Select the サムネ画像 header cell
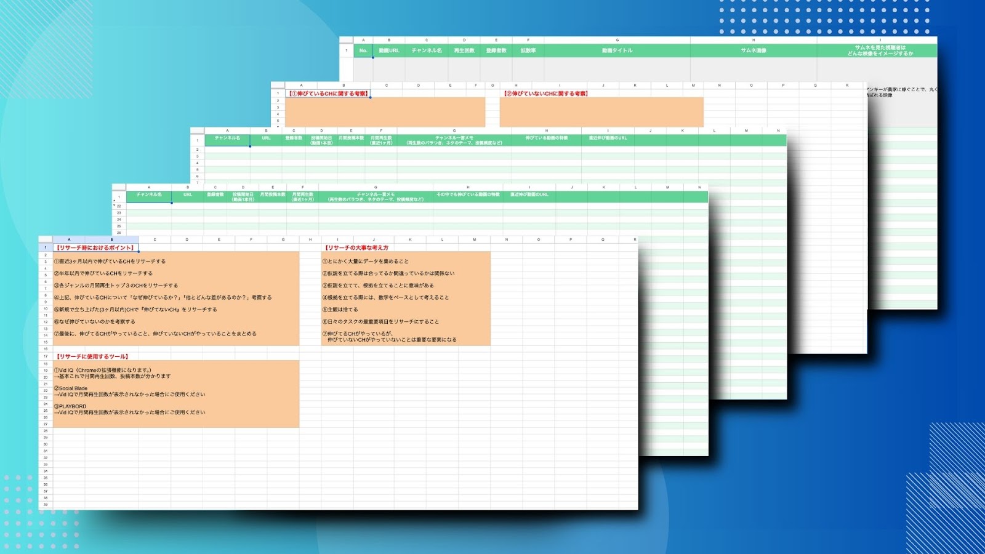The image size is (985, 554). point(754,50)
